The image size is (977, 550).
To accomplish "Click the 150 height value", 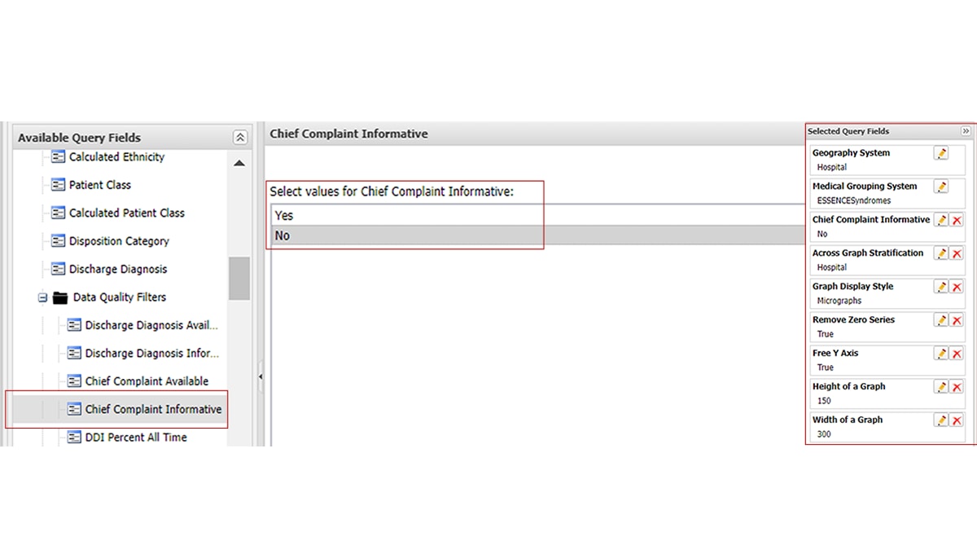I will [x=824, y=401].
